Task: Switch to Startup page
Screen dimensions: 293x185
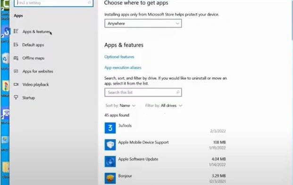Action: pyautogui.click(x=29, y=98)
